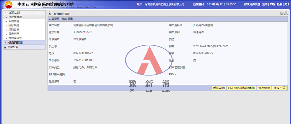The width and height of the screenshot is (291, 124).
Task: Click the phone number 0373-3910622
Action: [83, 53]
